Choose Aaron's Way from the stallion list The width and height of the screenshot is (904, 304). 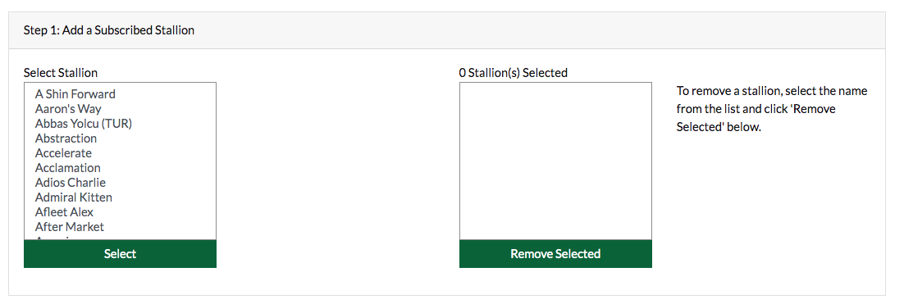(x=119, y=109)
